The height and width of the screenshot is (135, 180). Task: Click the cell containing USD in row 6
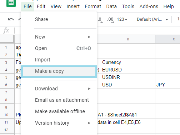(128, 85)
